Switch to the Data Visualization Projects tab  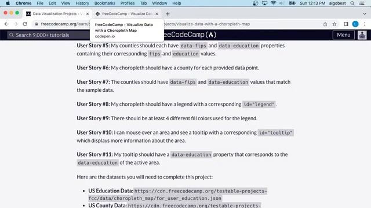pyautogui.click(x=57, y=14)
